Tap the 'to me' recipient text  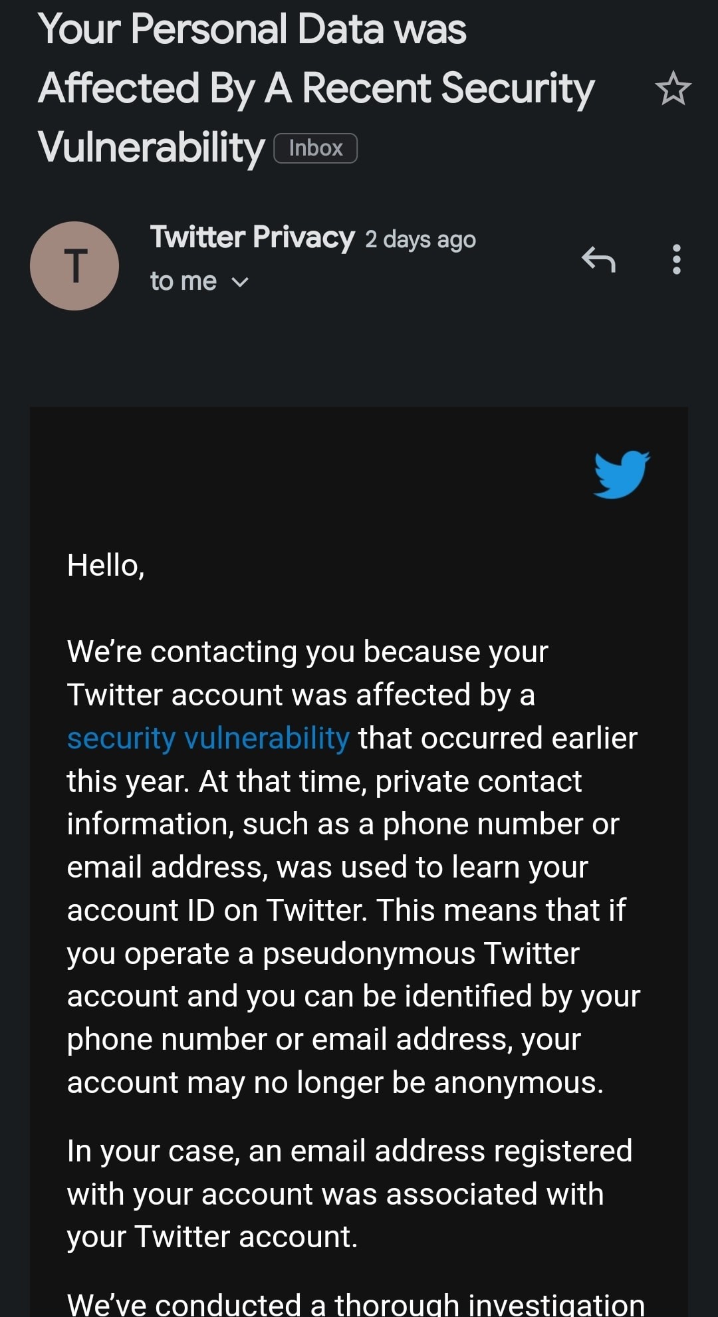(x=183, y=281)
